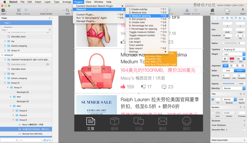The image size is (247, 143).
Task: Select '3. Measure spacing' menu item
Action: click(x=147, y=16)
